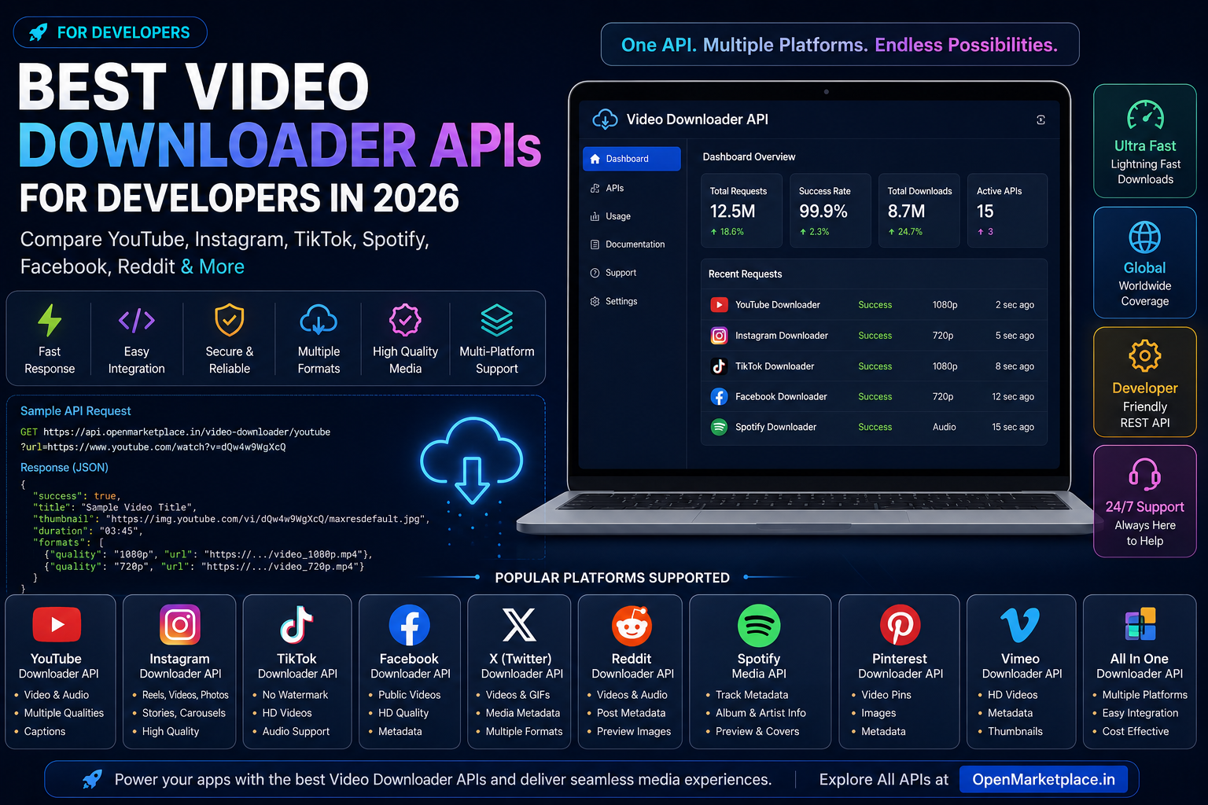Click "Stories, Carousels" under Instagram Downloader API
1208x805 pixels.
(x=184, y=714)
